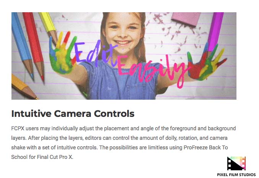Click the Pixel Film Studios filmstrip logo

[x=236, y=163]
